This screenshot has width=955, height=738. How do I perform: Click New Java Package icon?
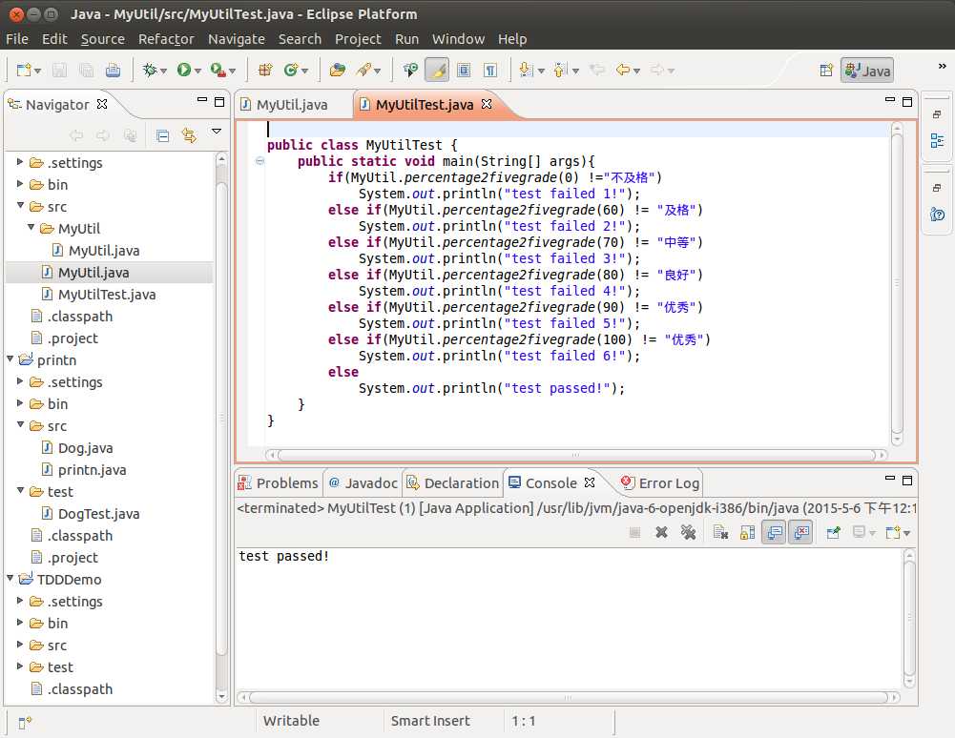pyautogui.click(x=265, y=70)
